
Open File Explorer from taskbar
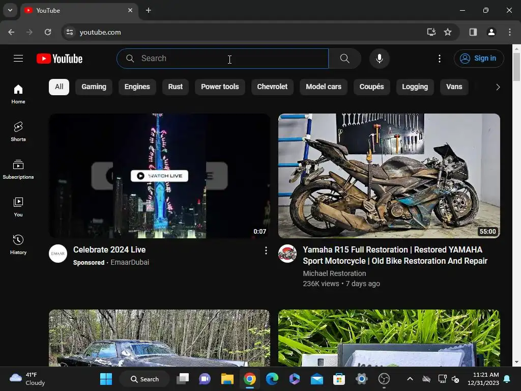pos(227,379)
